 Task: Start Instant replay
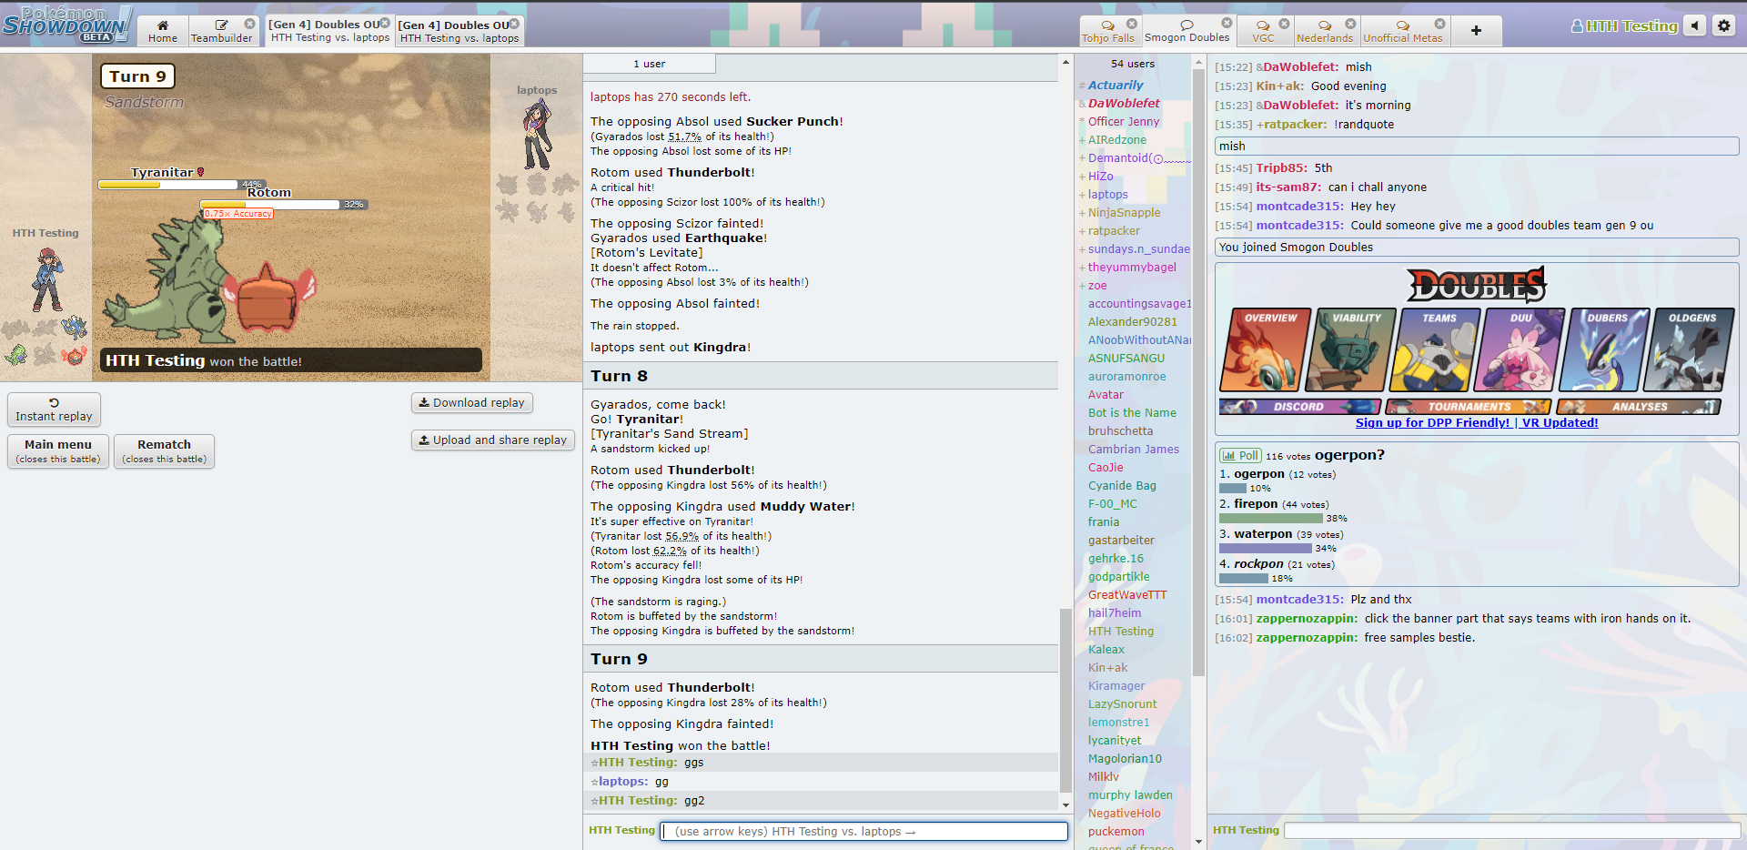54,410
